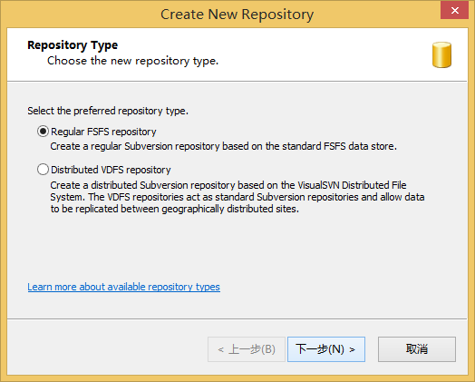Screen dimensions: 475x382
Task: Select the Regular FSFS repository radio button
Action: tap(43, 132)
